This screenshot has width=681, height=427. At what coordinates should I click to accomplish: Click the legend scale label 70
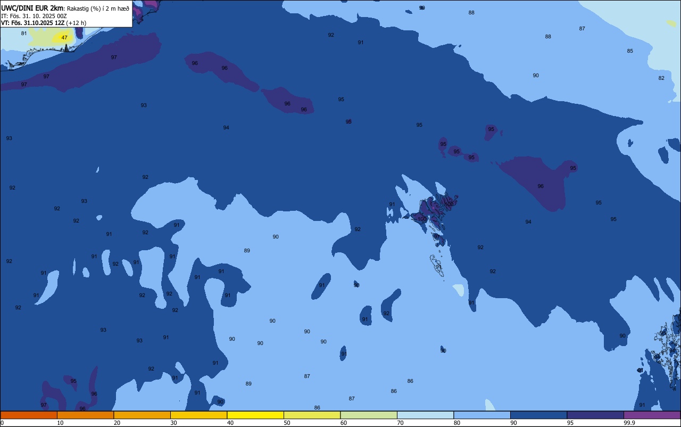tap(400, 423)
